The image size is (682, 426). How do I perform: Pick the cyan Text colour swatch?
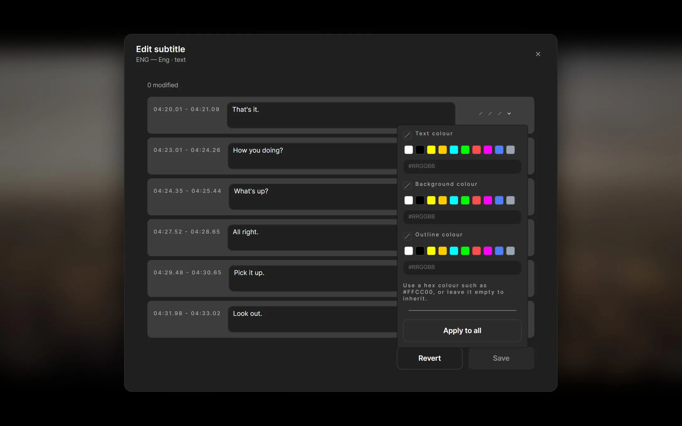[454, 150]
